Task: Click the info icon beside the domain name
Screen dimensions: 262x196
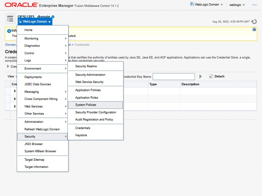Action: tap(53, 17)
